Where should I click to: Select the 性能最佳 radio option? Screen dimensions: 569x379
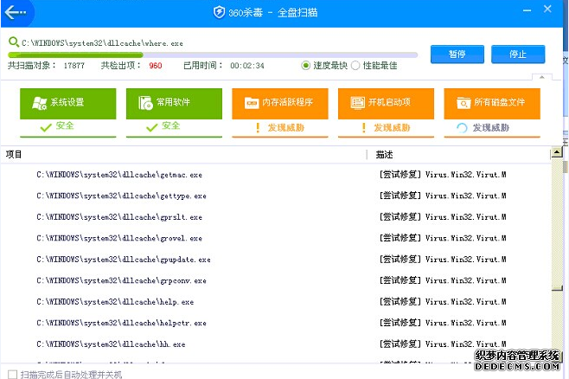pos(355,66)
